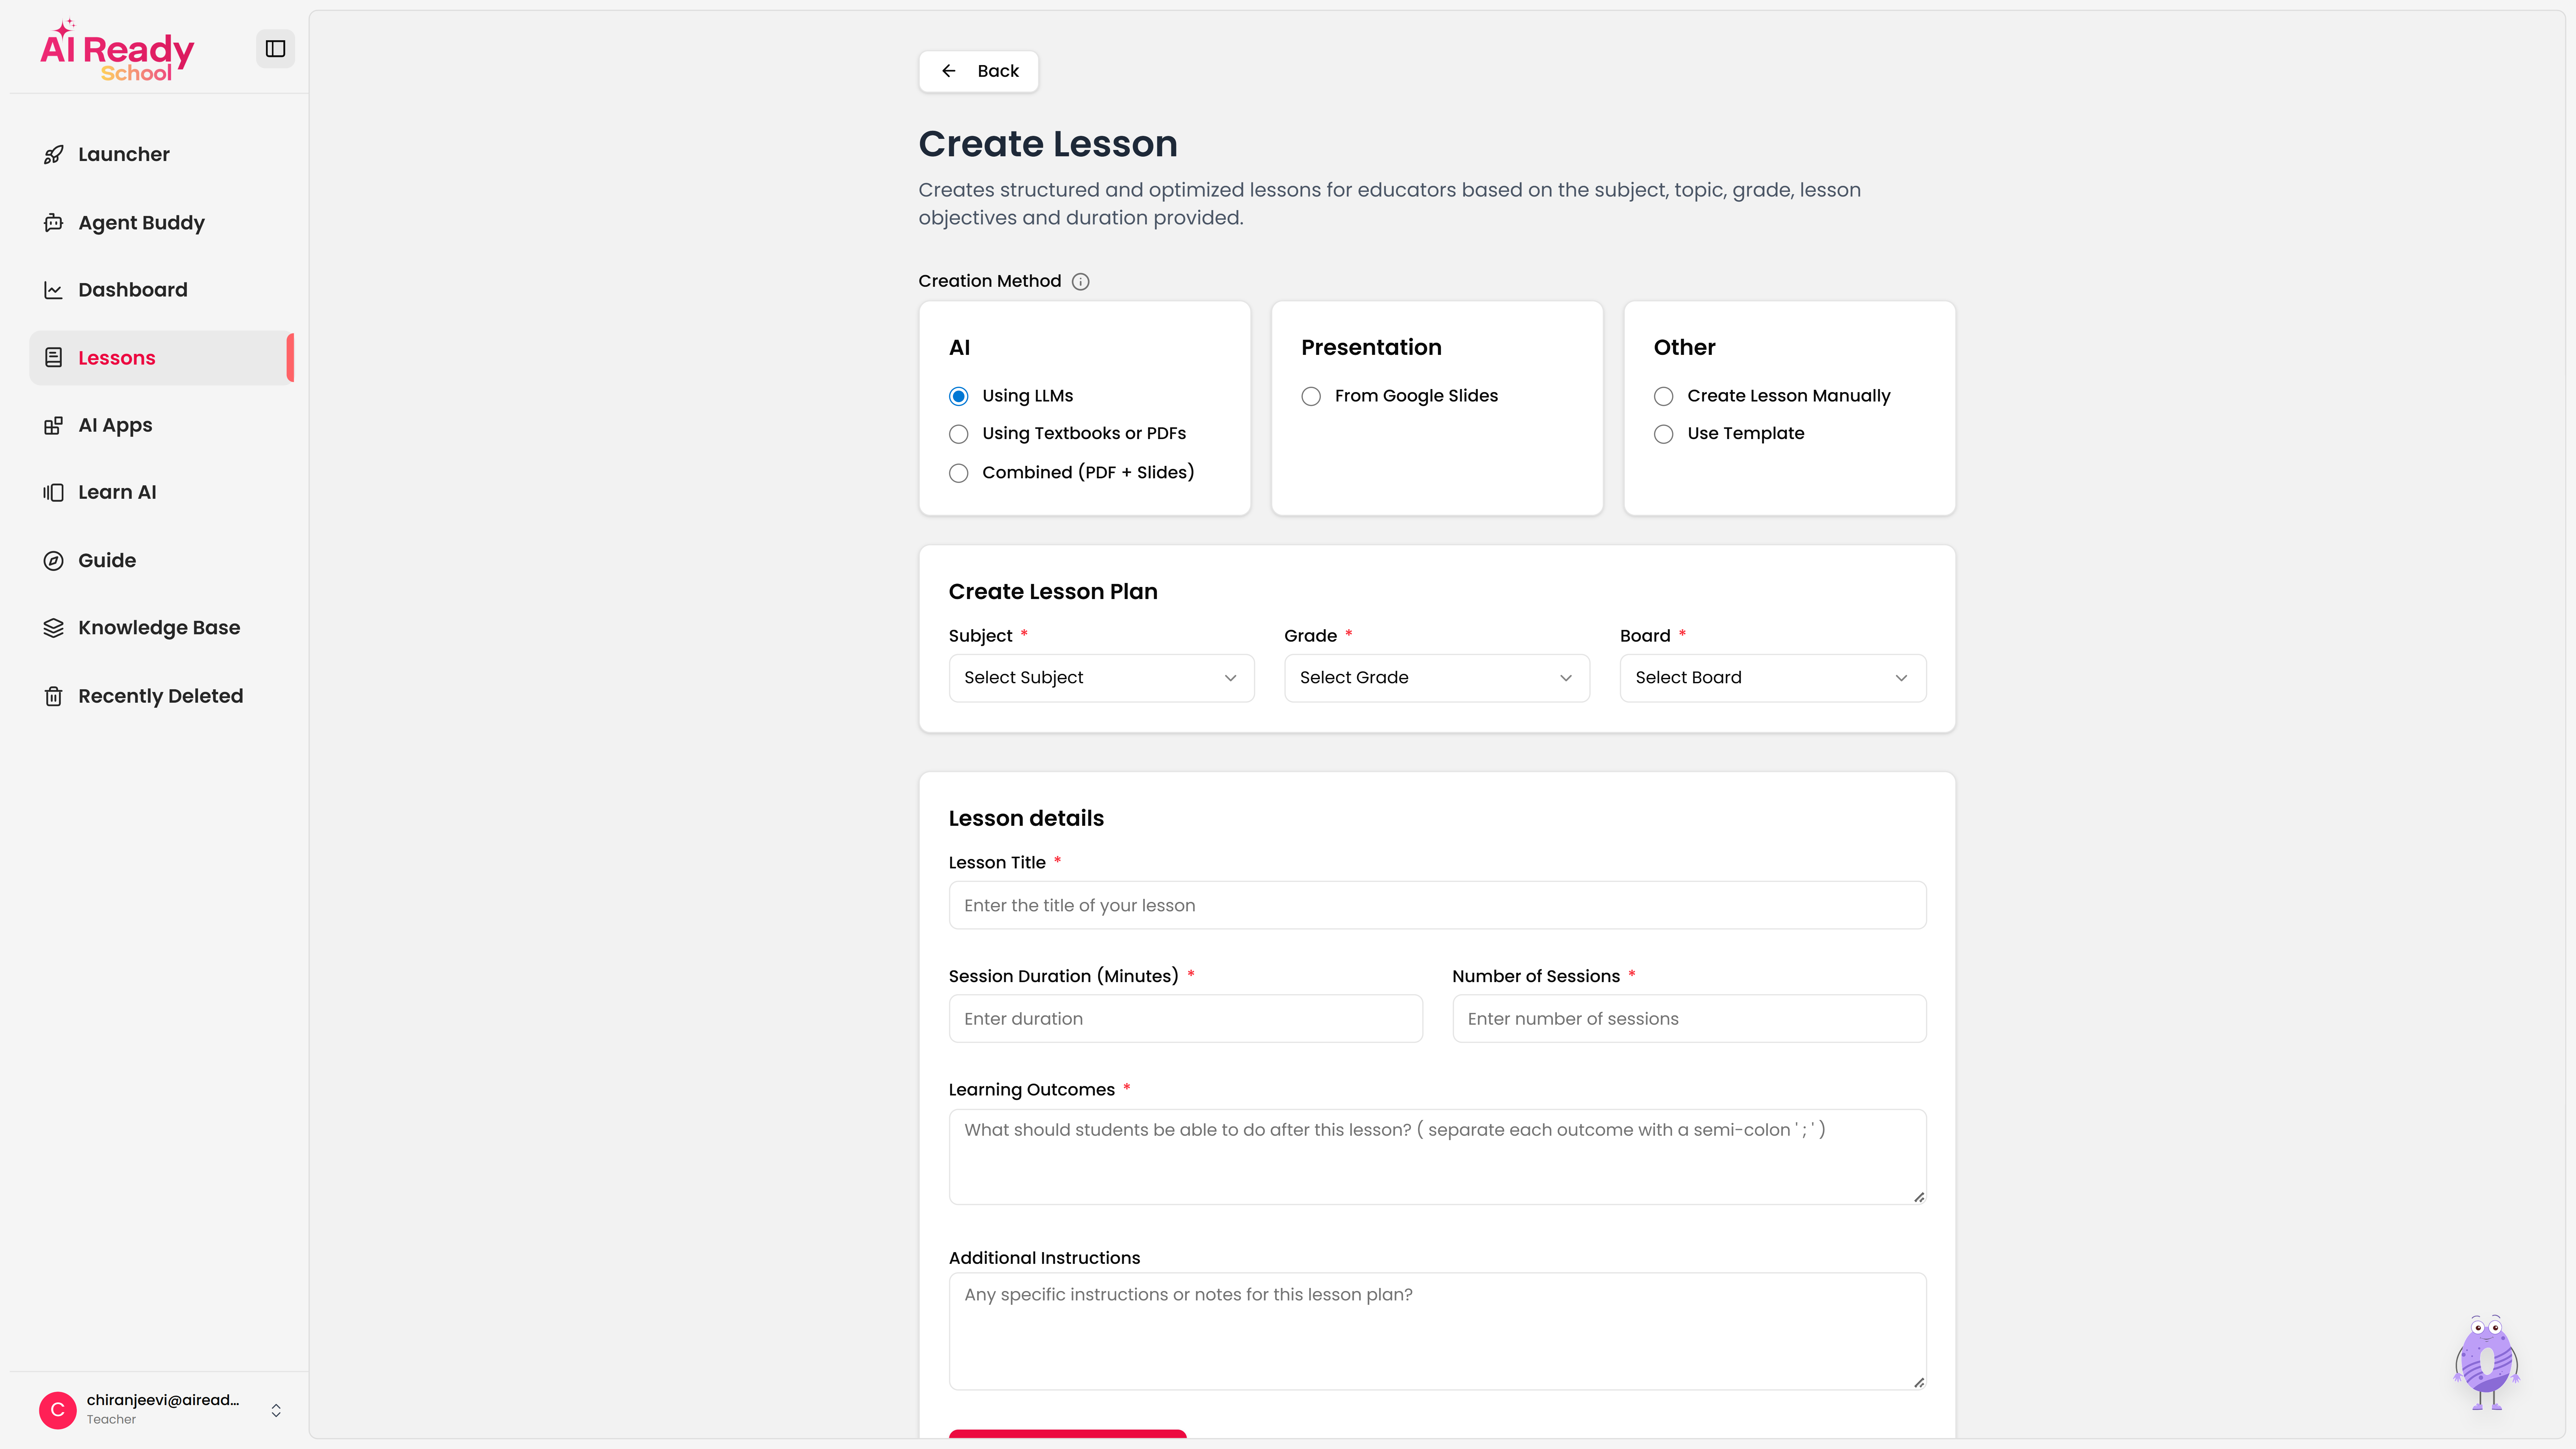The width and height of the screenshot is (2576, 1449).
Task: Go to AI Apps in the sidebar
Action: click(x=115, y=425)
